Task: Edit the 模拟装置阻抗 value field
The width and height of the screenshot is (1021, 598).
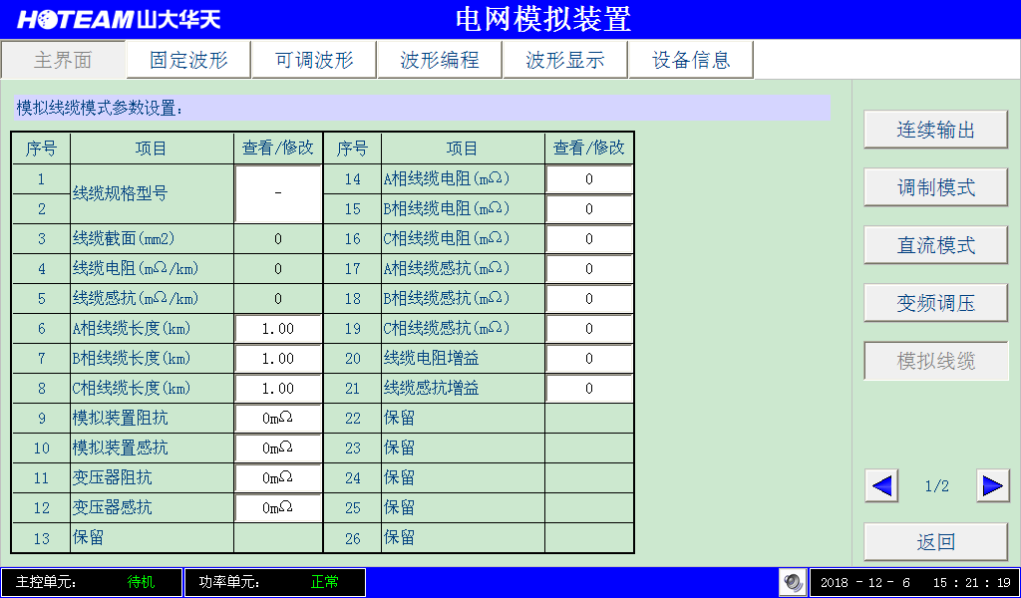Action: (278, 419)
